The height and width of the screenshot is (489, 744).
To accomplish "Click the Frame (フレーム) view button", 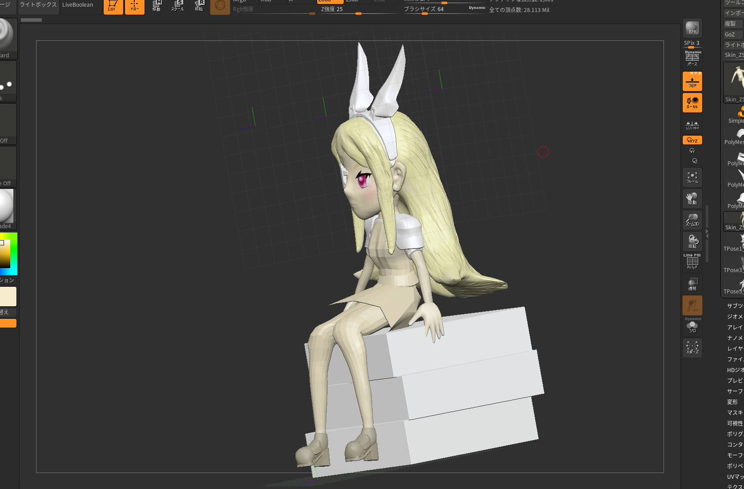I will pyautogui.click(x=692, y=177).
